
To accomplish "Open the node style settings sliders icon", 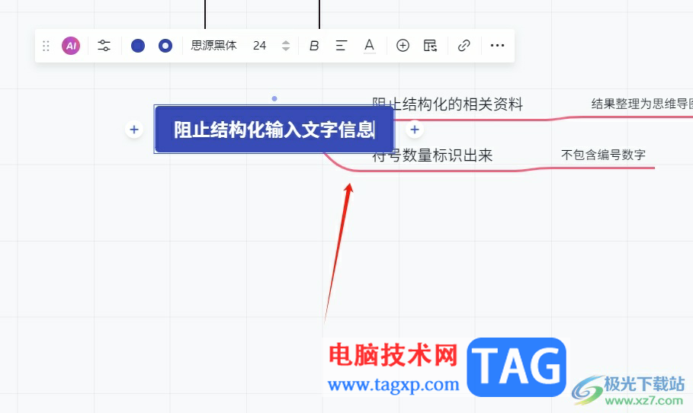I will click(x=104, y=46).
